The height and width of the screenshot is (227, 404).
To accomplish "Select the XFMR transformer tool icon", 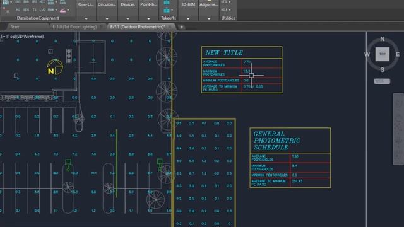I will pyautogui.click(x=50, y=10).
